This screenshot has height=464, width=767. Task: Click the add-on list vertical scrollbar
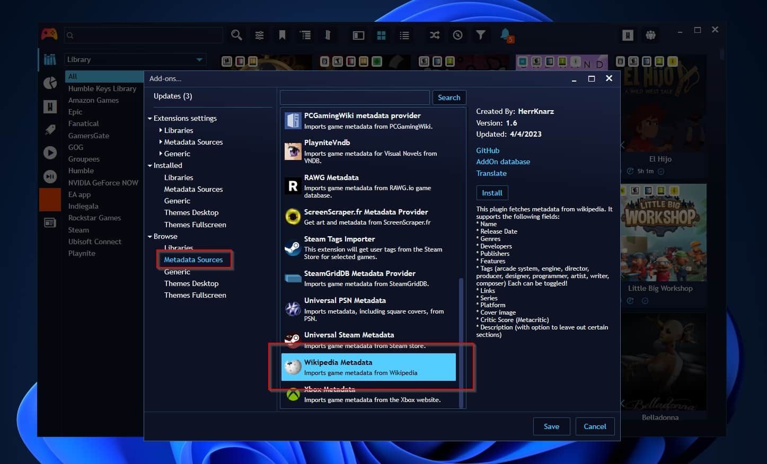tap(461, 342)
